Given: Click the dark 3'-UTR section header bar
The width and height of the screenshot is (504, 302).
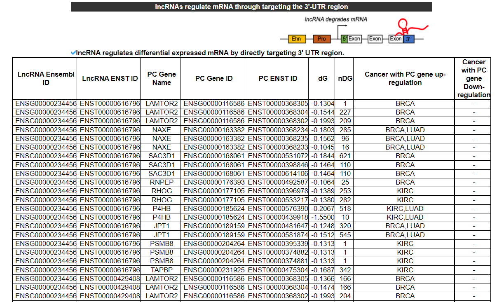Looking at the screenshot, I should click(251, 7).
